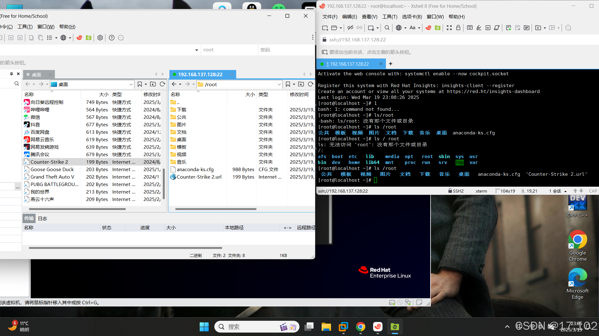Open the 工具(T) menu in Xshell

389,16
